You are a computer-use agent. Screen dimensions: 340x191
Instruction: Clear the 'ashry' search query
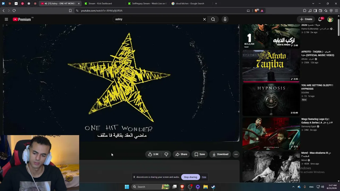(x=205, y=19)
